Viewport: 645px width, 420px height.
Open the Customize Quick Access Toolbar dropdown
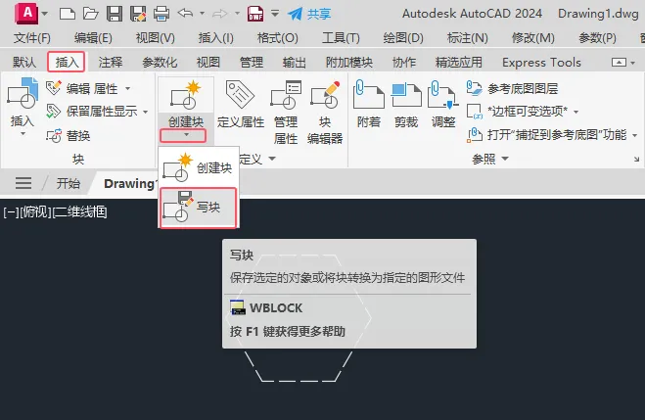[275, 14]
